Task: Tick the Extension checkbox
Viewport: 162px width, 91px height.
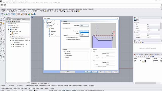Action: click(x=93, y=50)
